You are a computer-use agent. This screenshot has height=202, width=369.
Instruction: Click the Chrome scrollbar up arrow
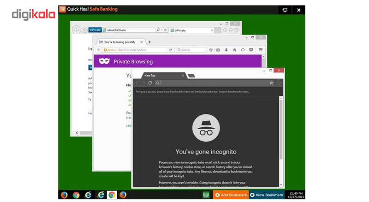(x=281, y=98)
